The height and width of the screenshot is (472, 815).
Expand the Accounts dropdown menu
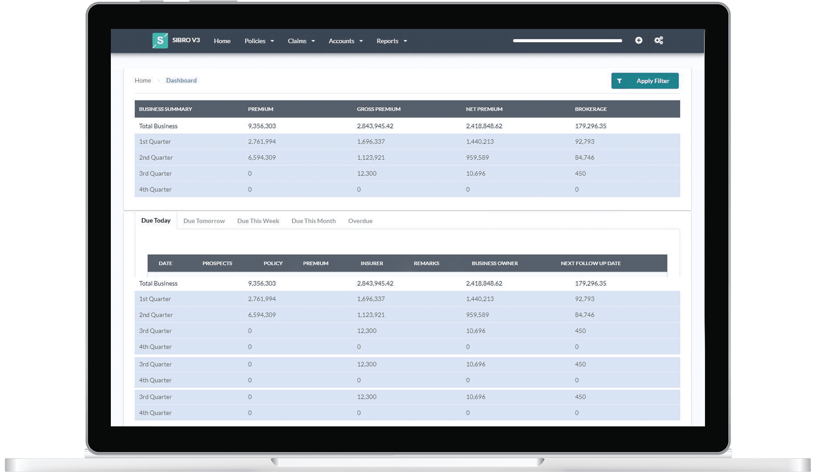click(x=346, y=41)
